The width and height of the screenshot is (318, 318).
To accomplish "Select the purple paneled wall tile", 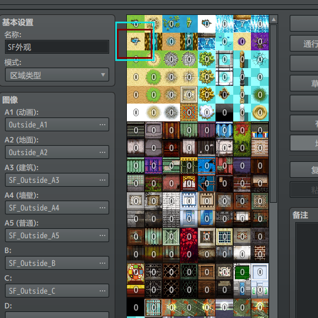I will [x=153, y=166].
